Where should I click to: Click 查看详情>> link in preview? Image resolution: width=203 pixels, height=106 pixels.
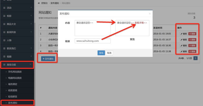(141, 23)
